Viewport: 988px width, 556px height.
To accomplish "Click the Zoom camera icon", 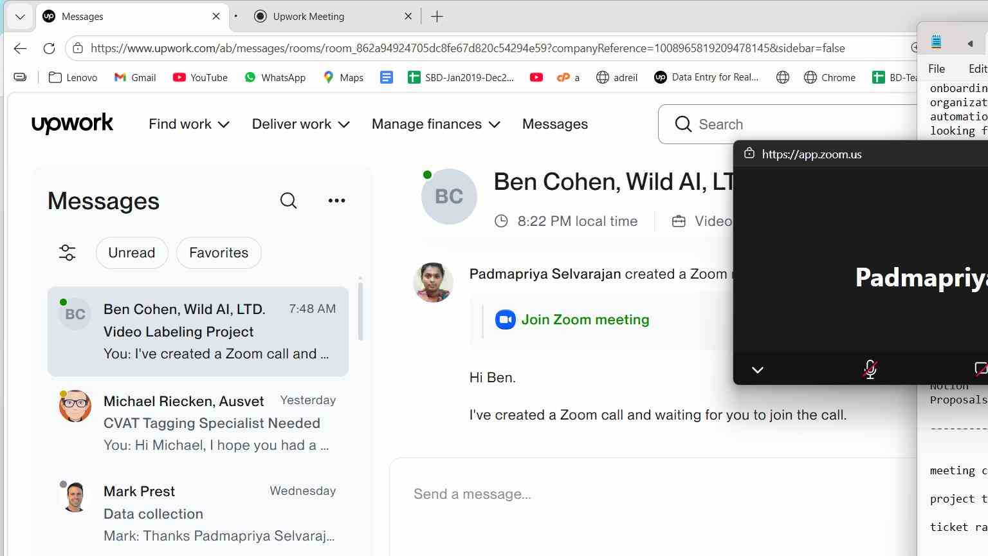I will pos(505,320).
